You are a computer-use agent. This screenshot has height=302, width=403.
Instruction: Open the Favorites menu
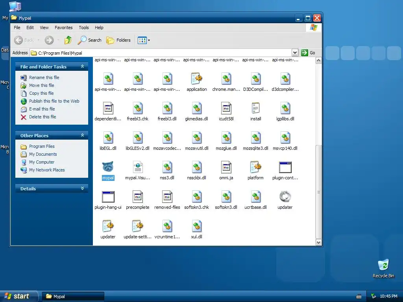coord(63,28)
